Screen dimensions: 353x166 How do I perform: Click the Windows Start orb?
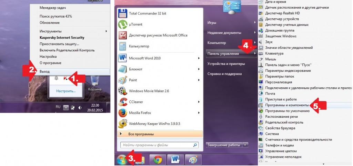point(122,160)
